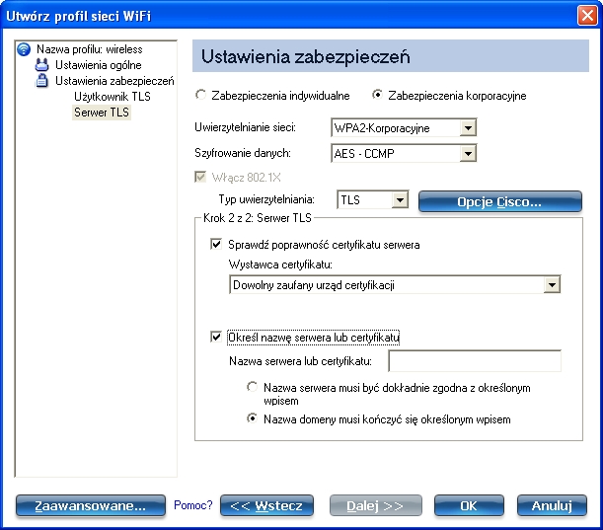The width and height of the screenshot is (603, 530).
Task: Toggle the Włącz 802.1X checkbox
Action: 200,178
